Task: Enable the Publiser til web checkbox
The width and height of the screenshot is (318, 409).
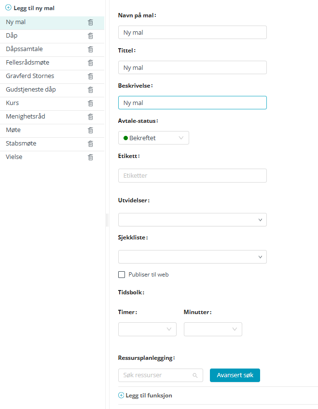Action: pos(122,275)
